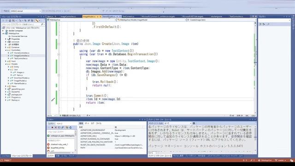
Task: Select ImageController.cs in Solution Explorer
Action: pyautogui.click(x=22, y=56)
